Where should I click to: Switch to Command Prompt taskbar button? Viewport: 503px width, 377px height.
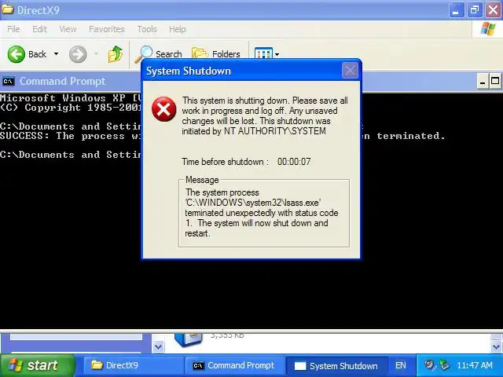point(235,365)
